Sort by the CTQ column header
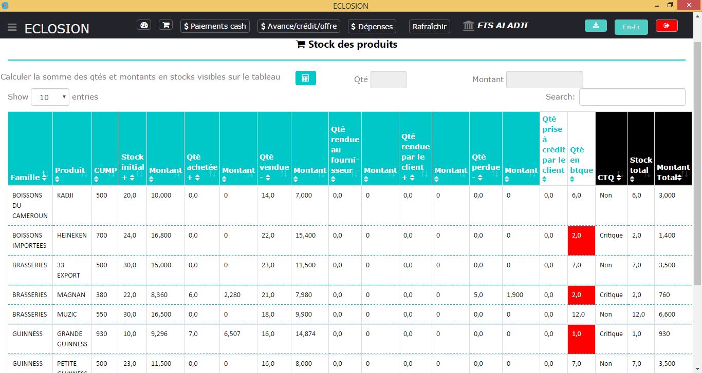The image size is (702, 373). click(611, 177)
